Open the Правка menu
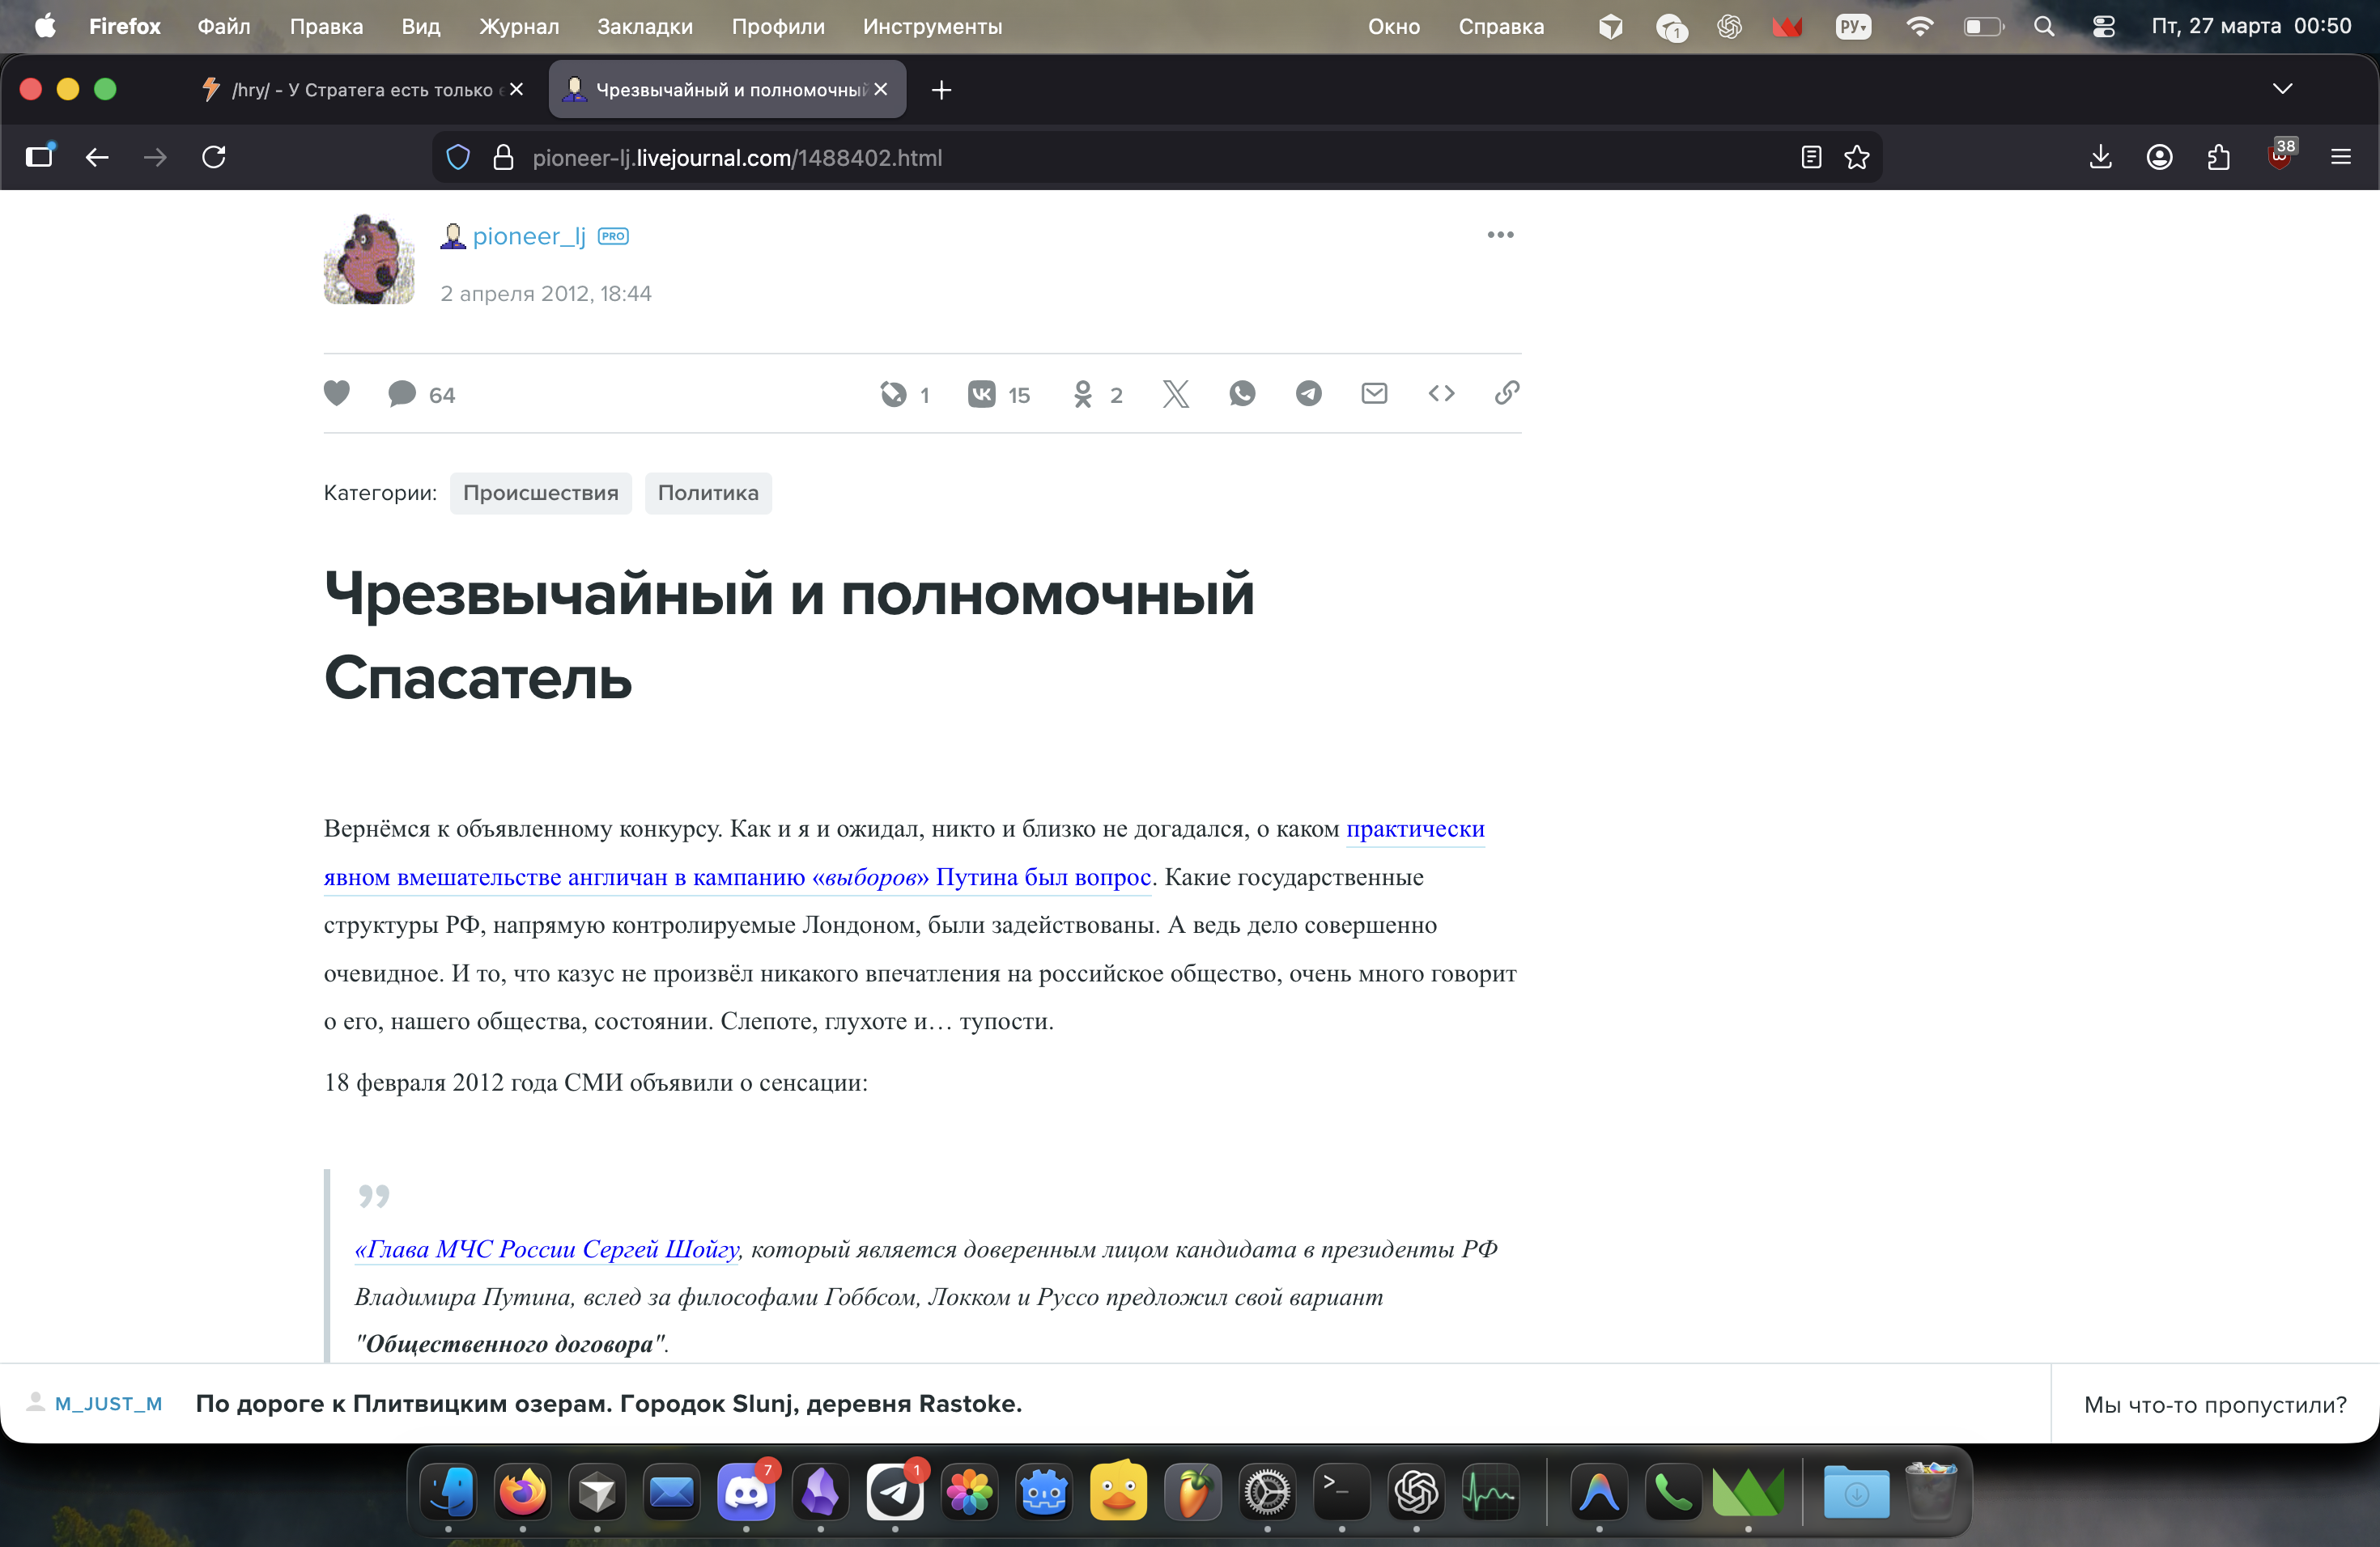This screenshot has width=2380, height=1547. [x=326, y=26]
